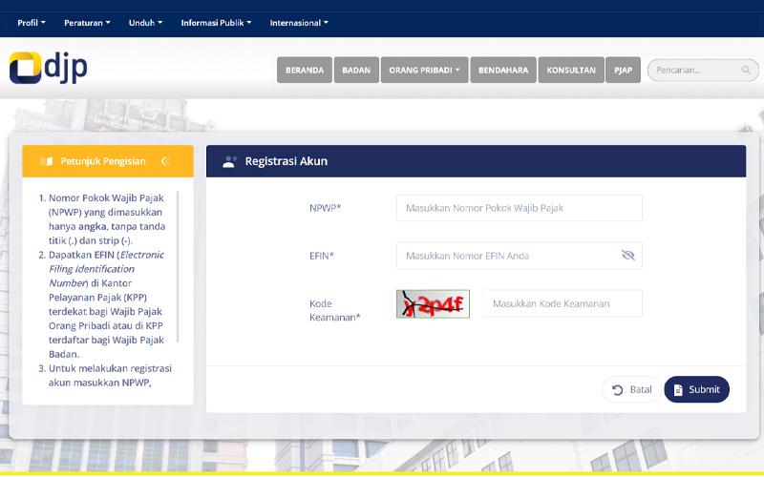This screenshot has width=764, height=477.
Task: Collapse the Petunjuk Pengisian panel chevron
Action: pos(164,161)
